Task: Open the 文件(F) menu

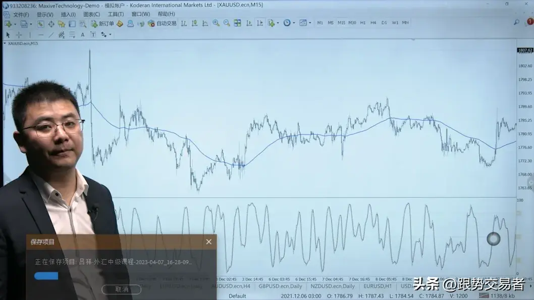Action: click(21, 15)
